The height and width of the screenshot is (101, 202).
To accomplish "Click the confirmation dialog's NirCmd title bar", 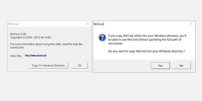I will 141,24.
